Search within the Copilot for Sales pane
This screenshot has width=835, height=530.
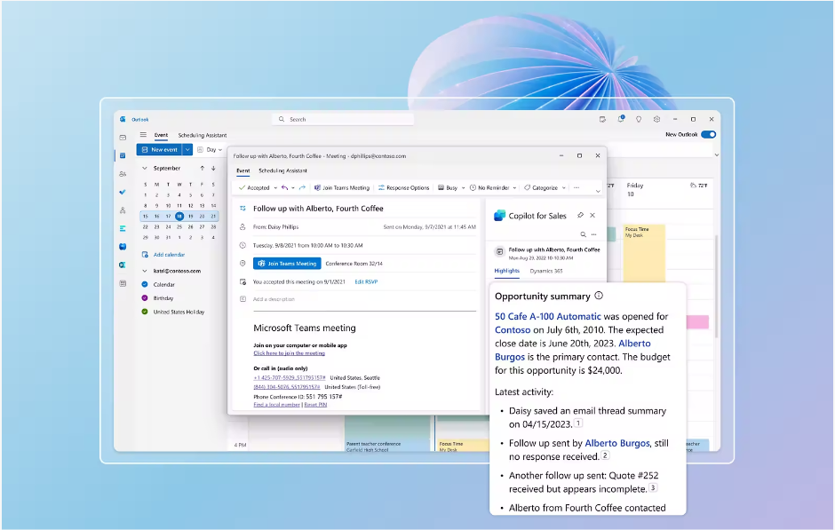(583, 234)
